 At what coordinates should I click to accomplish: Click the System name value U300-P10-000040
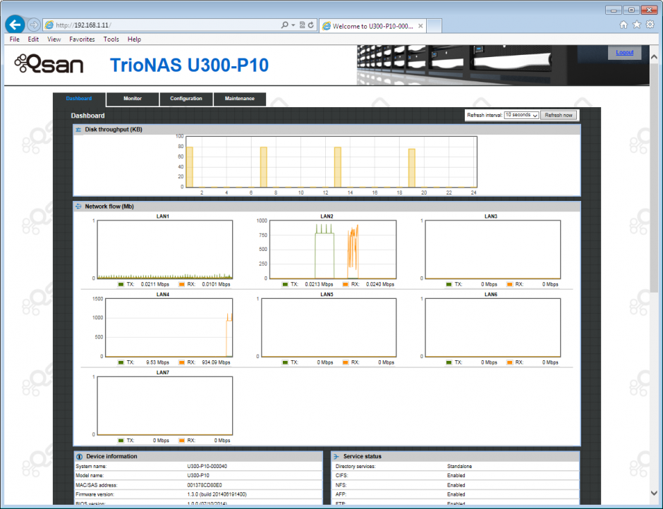click(x=207, y=466)
